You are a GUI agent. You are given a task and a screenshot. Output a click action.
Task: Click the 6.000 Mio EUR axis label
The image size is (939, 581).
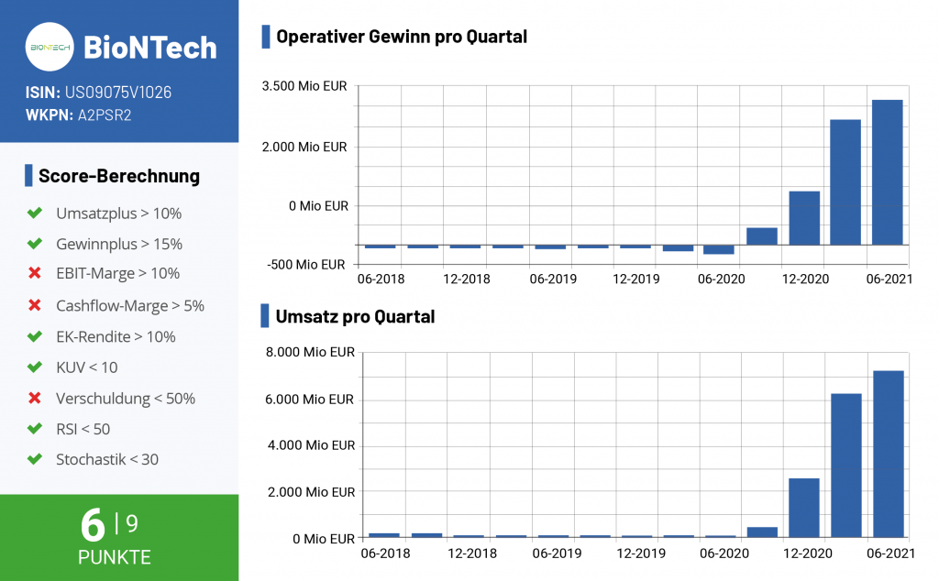310,400
